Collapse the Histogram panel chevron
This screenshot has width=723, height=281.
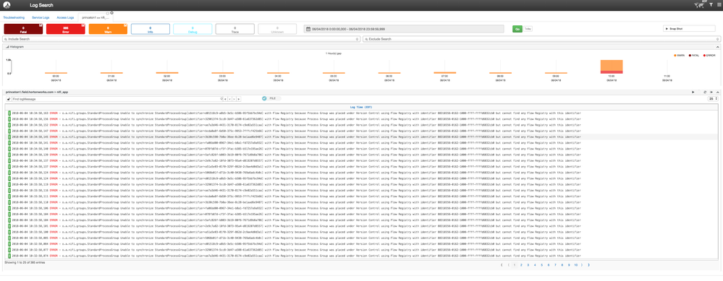click(x=717, y=47)
